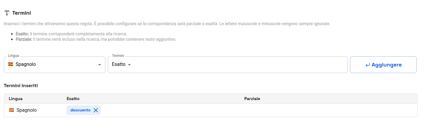Click the bold Esatto bullet label

point(22,34)
